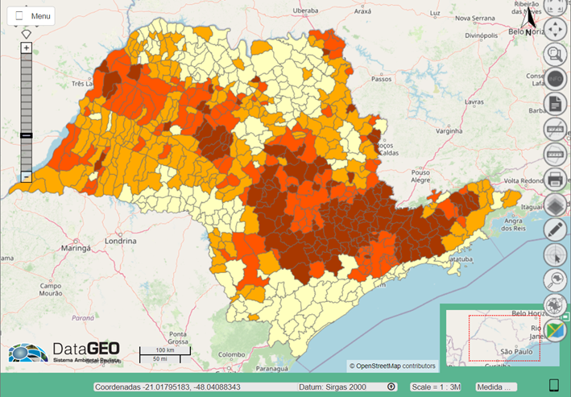
Task: Select the INFO identify tool
Action: [x=554, y=79]
